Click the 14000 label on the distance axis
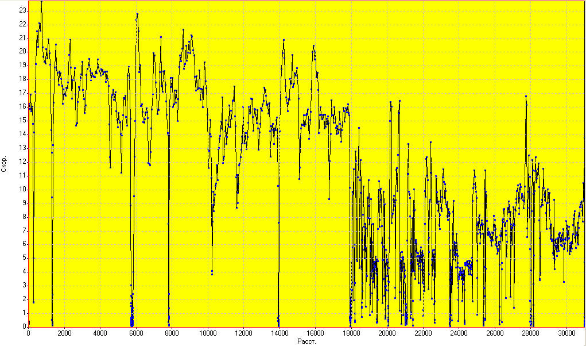The width and height of the screenshot is (586, 346). (280, 333)
